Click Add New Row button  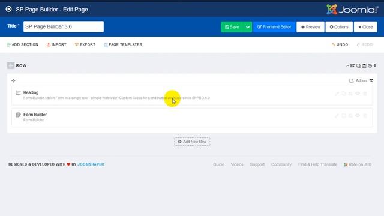pyautogui.click(x=192, y=142)
